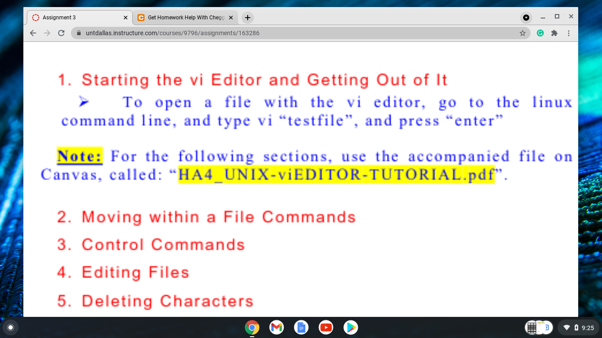
Task: Open Google Docs from the shelf
Action: [301, 327]
